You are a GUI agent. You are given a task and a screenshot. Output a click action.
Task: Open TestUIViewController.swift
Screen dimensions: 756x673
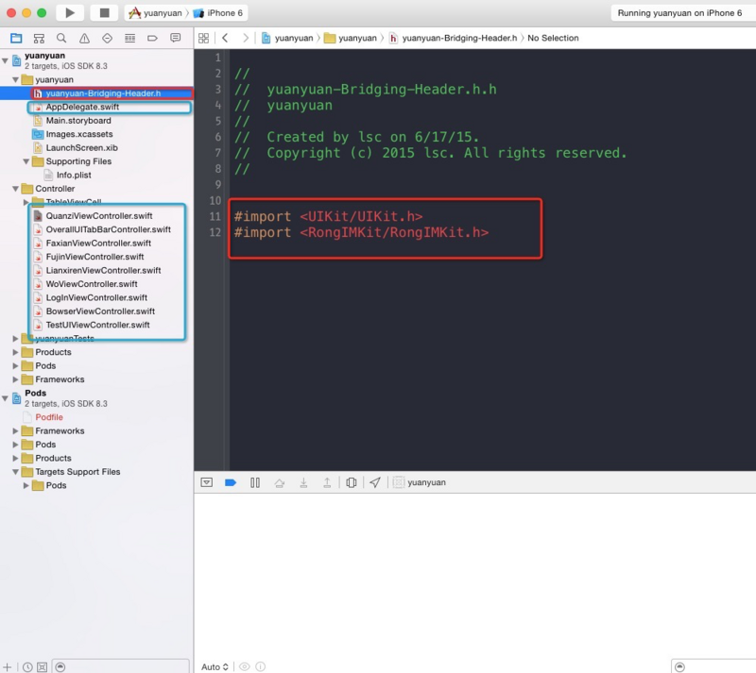point(96,325)
